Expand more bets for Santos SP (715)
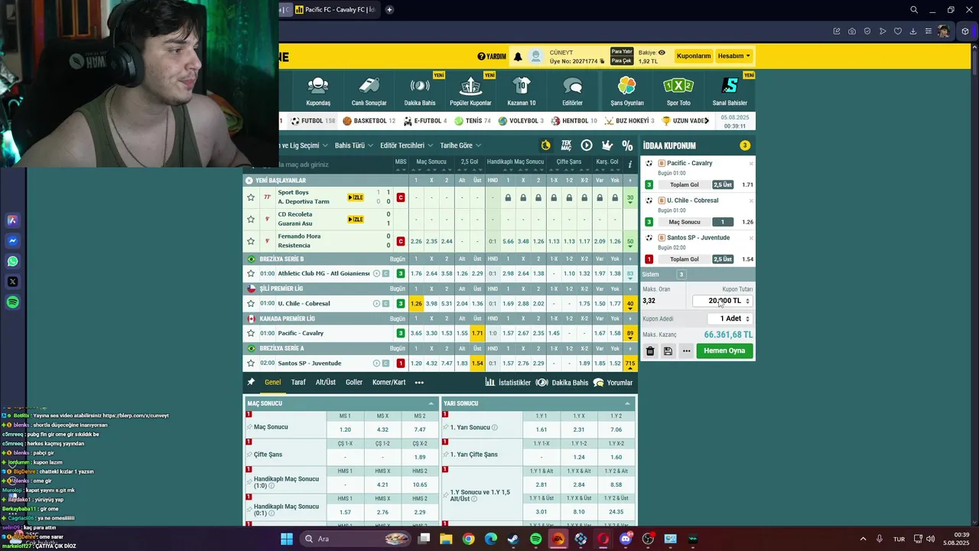The image size is (979, 551). pos(630,364)
